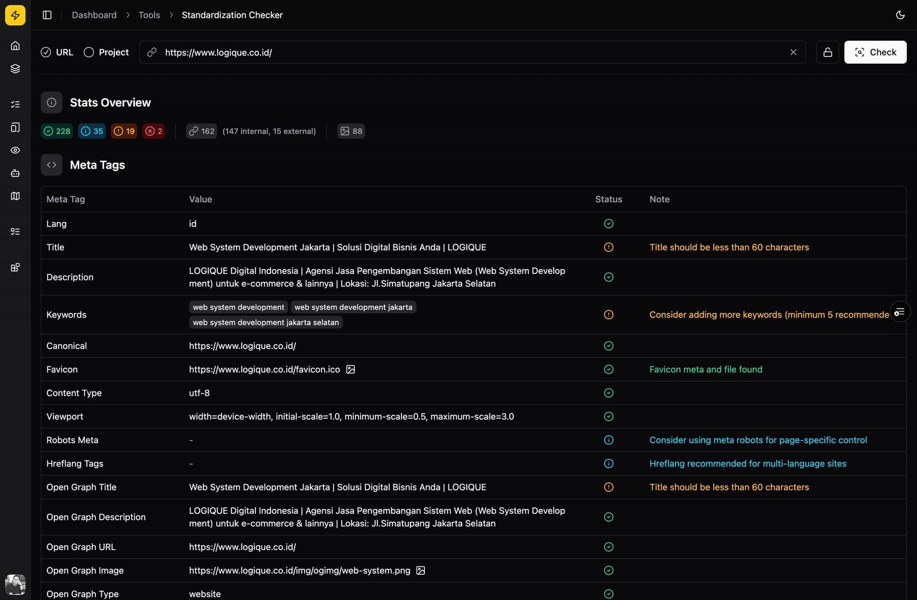Toggle the sidebar panel icon
The image size is (917, 600).
click(x=47, y=15)
